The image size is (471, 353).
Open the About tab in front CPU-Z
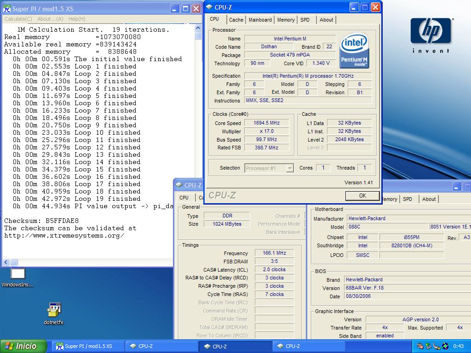click(326, 20)
